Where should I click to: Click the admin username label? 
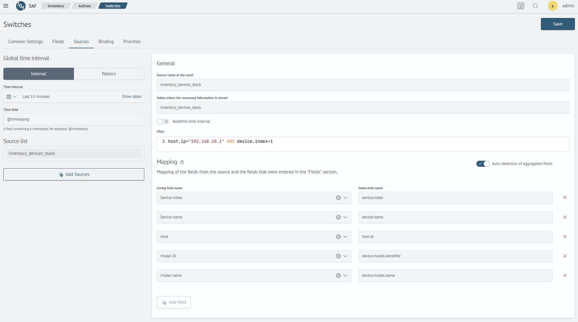pyautogui.click(x=568, y=6)
